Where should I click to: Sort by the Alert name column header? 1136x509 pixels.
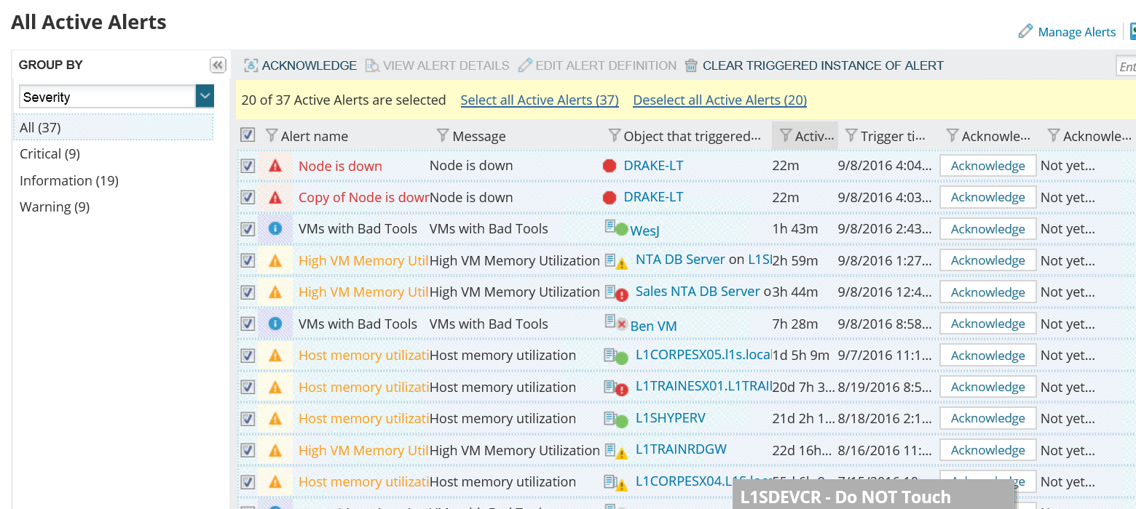[x=315, y=136]
